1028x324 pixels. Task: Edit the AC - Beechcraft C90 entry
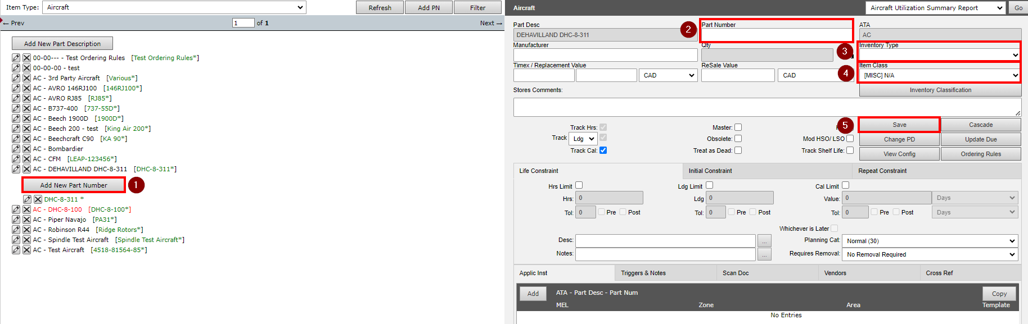16,139
